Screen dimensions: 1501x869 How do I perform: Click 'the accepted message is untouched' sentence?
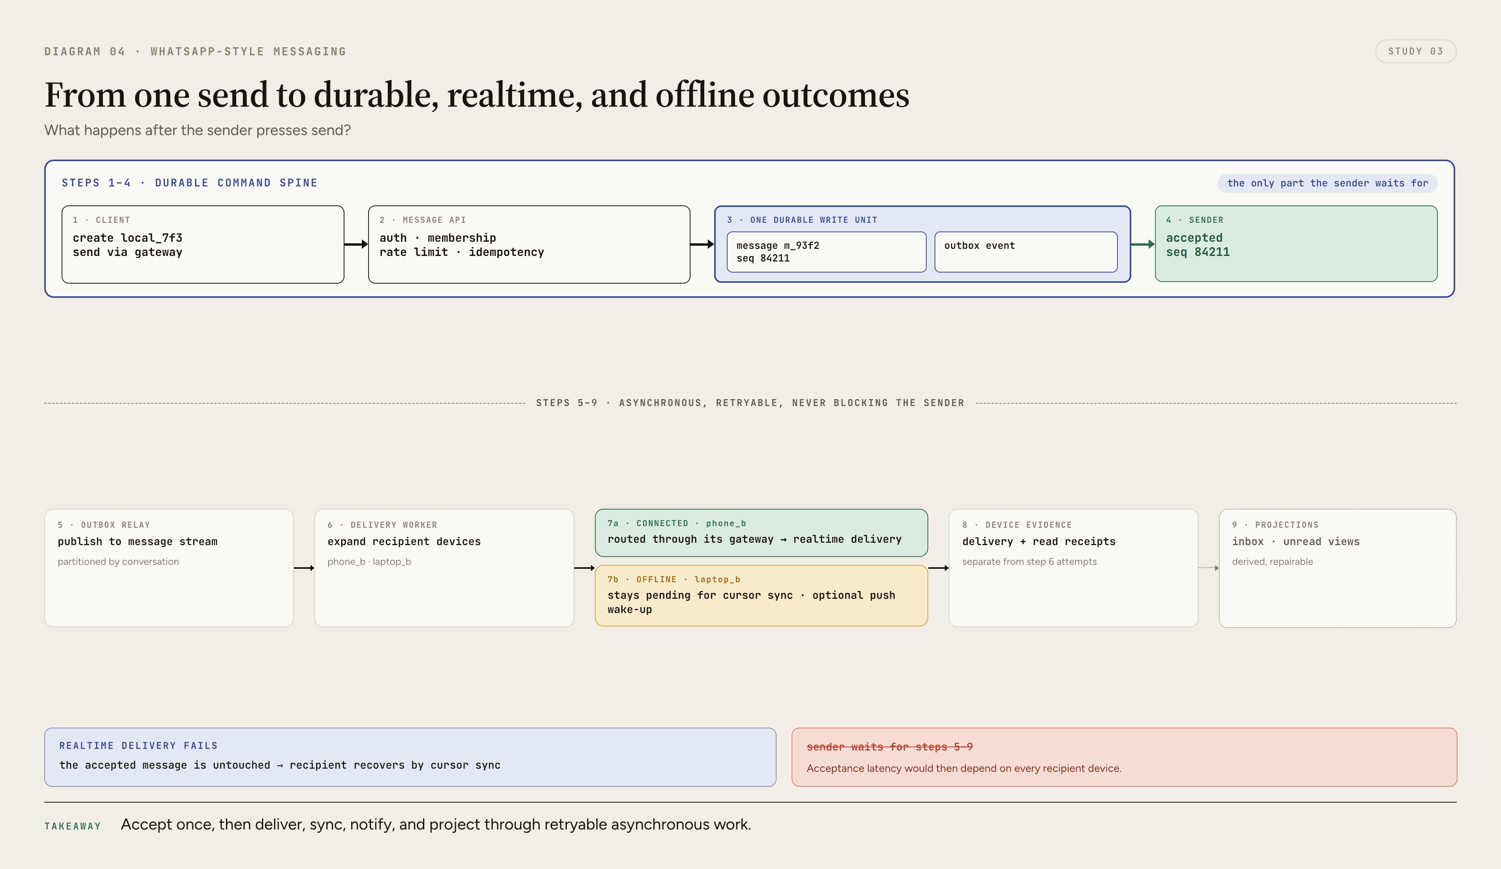tap(280, 766)
